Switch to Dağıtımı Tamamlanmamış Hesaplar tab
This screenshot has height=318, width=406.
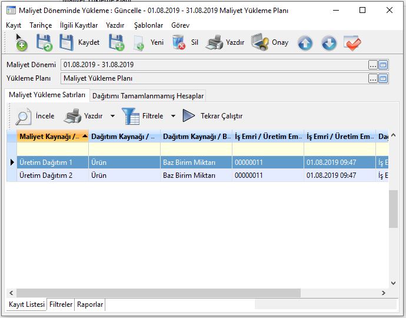pyautogui.click(x=148, y=95)
